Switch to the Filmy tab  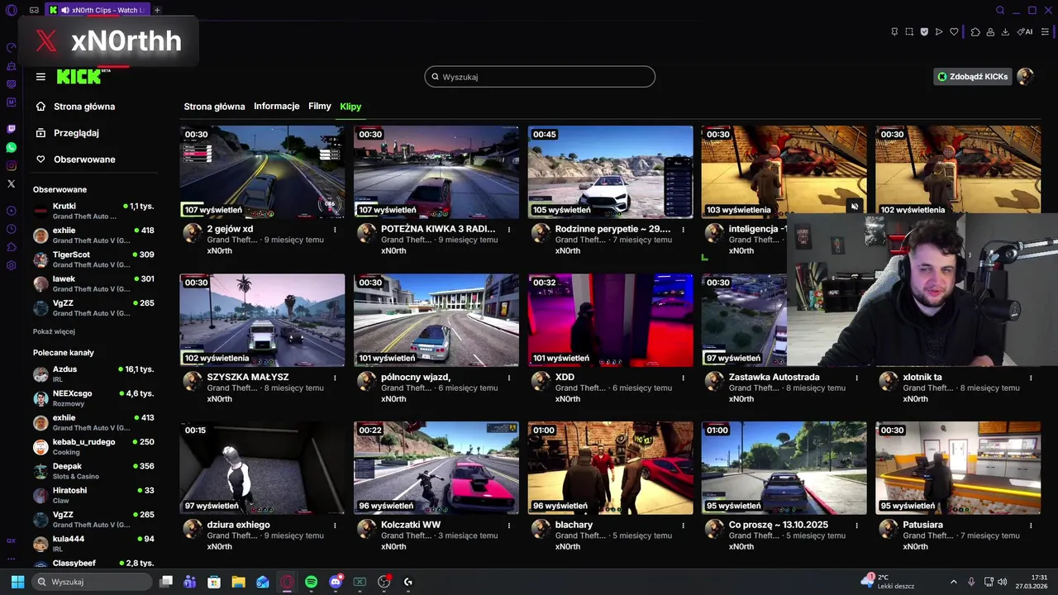(x=320, y=107)
